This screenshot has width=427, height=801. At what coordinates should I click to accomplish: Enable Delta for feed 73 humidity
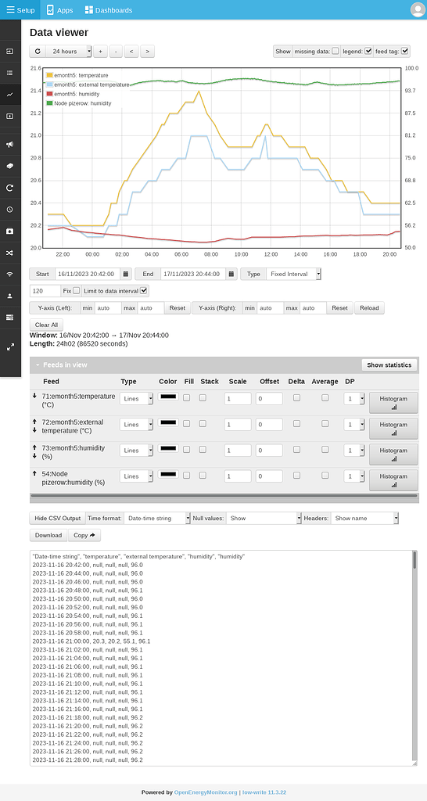coord(296,450)
